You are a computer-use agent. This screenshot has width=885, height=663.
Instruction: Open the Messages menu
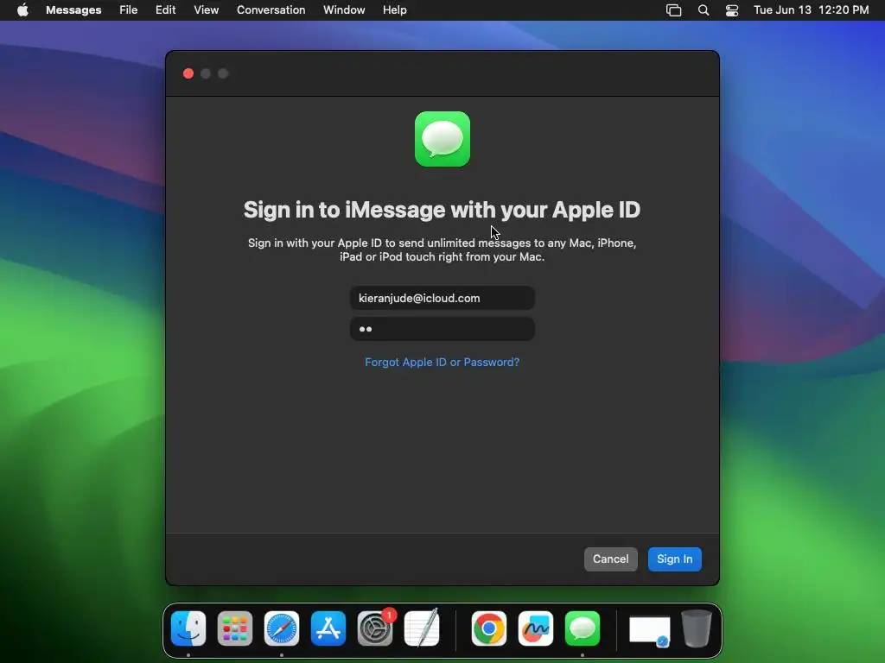click(73, 9)
